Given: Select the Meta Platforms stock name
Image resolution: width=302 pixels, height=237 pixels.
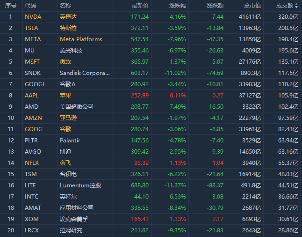Looking at the screenshot, I should pyautogui.click(x=81, y=39).
